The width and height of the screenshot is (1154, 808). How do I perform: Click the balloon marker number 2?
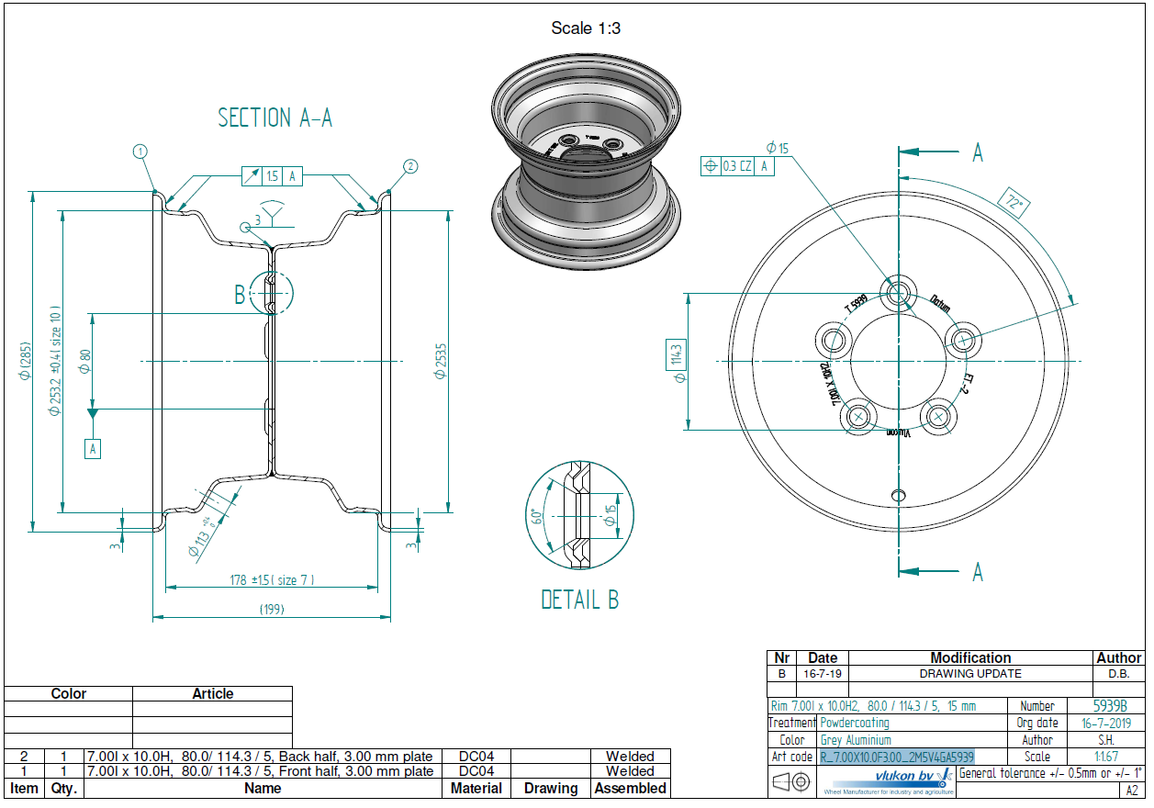(x=410, y=166)
